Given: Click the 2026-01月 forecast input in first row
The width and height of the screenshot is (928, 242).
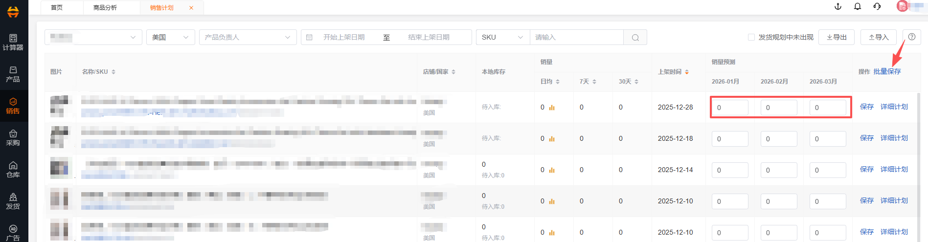Looking at the screenshot, I should (730, 108).
